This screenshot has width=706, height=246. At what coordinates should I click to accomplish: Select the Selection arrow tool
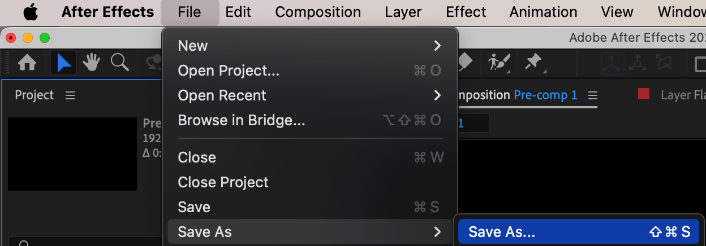coord(63,63)
